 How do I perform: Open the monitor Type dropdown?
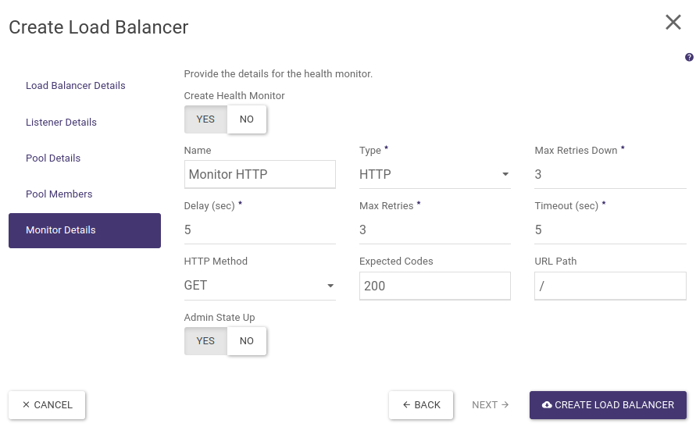434,174
